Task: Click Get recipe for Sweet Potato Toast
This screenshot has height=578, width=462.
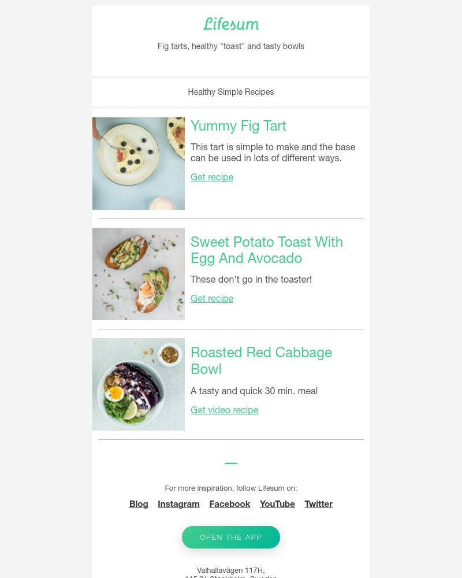Action: coord(211,298)
